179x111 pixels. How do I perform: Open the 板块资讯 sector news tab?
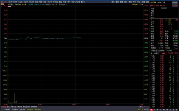[x=38, y=110]
